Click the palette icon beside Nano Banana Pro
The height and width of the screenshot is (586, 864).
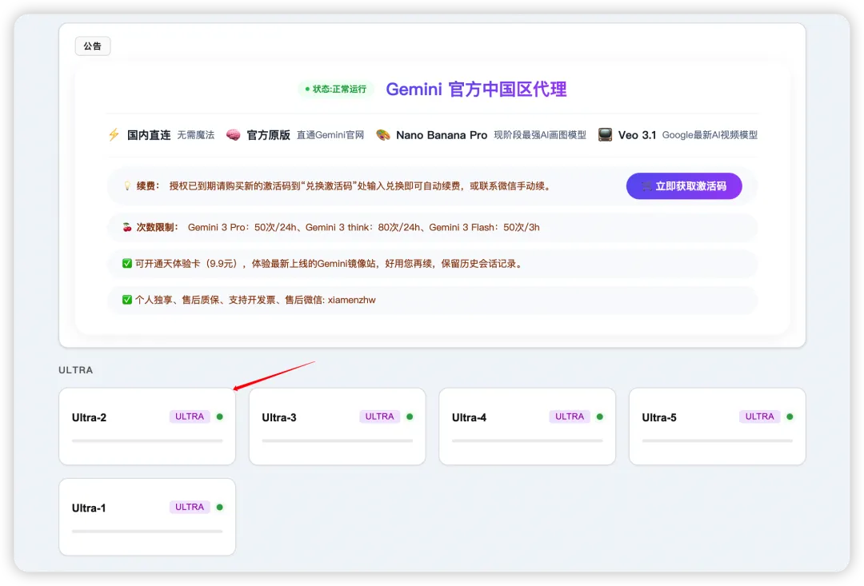pos(383,135)
